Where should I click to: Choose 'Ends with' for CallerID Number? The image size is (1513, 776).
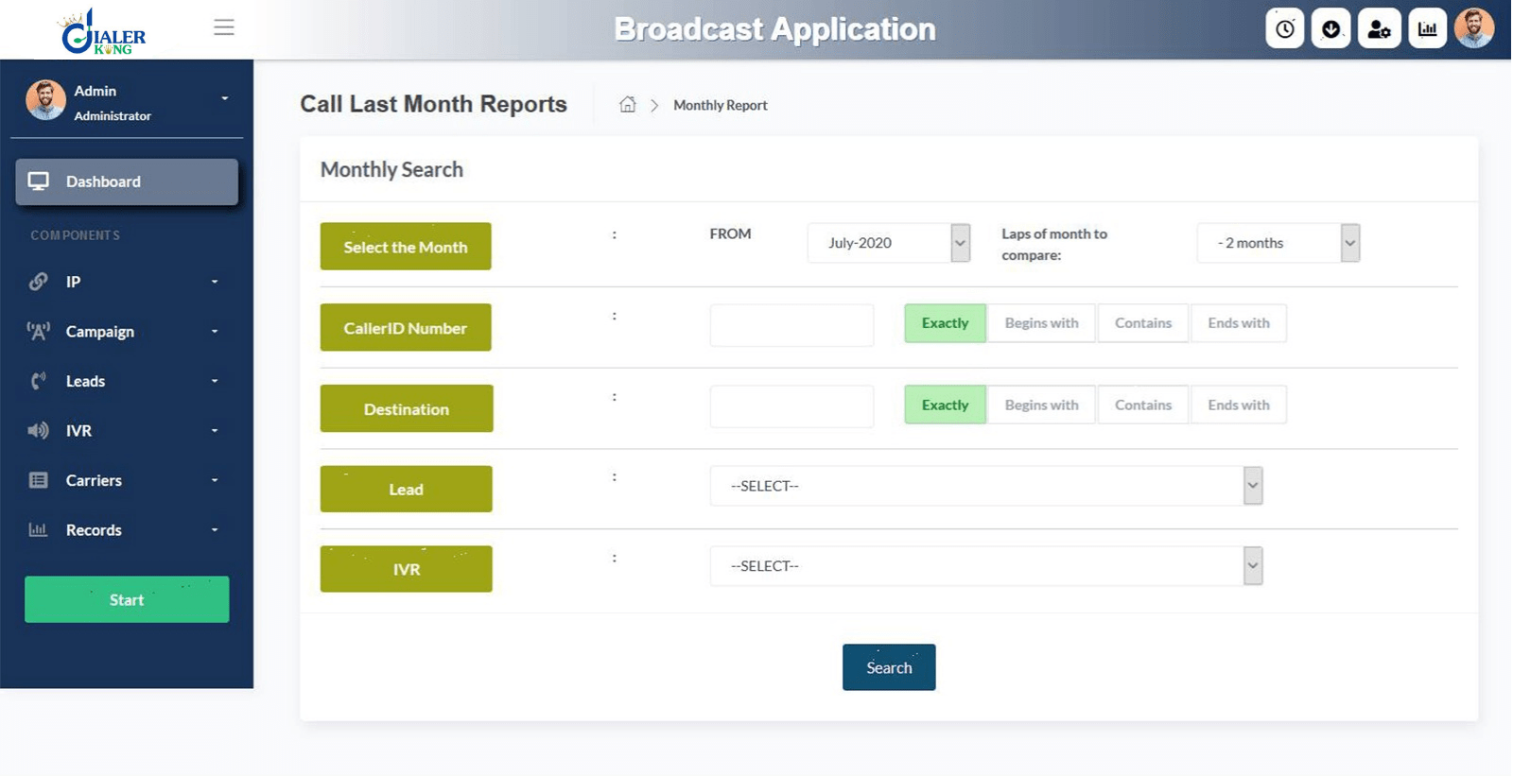pyautogui.click(x=1238, y=323)
